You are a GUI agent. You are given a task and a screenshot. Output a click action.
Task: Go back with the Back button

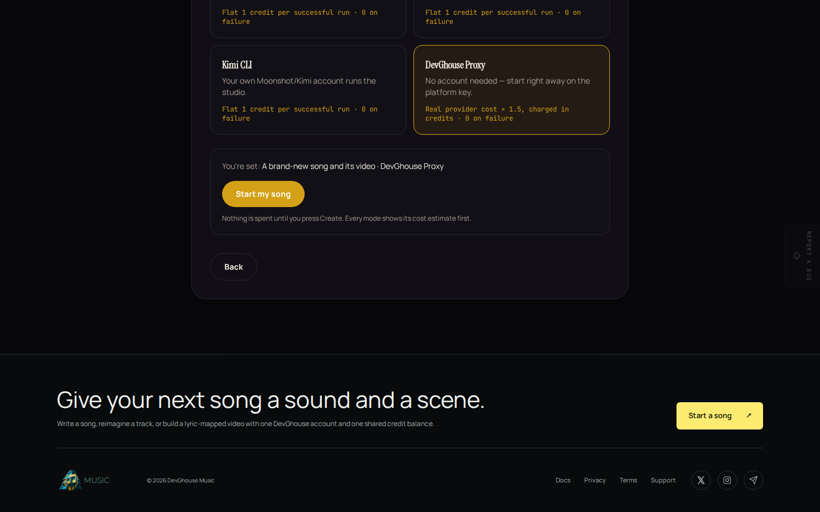tap(233, 267)
